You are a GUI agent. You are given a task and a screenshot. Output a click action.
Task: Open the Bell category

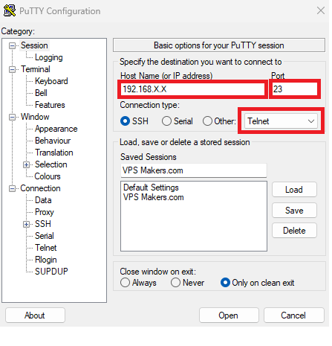(x=41, y=93)
